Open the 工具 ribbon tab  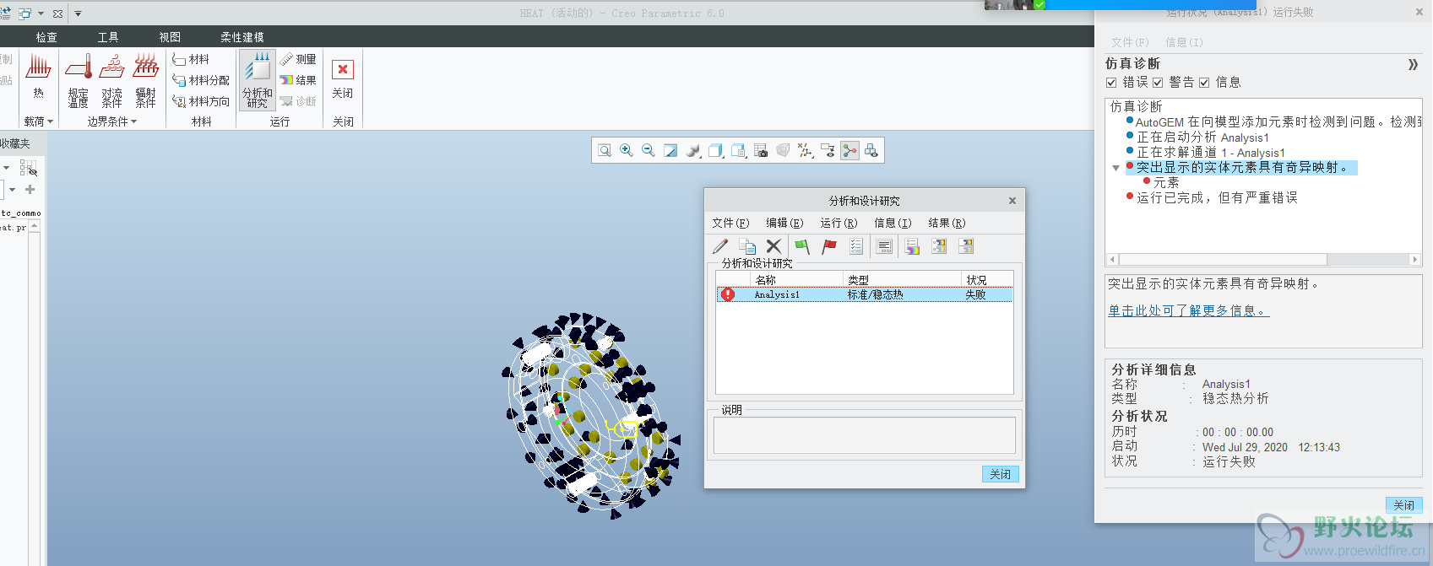coord(108,37)
